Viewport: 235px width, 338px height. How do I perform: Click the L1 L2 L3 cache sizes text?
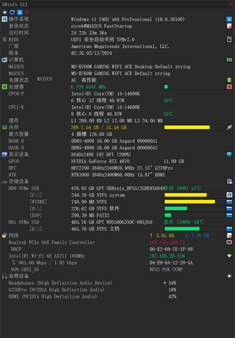point(117,121)
